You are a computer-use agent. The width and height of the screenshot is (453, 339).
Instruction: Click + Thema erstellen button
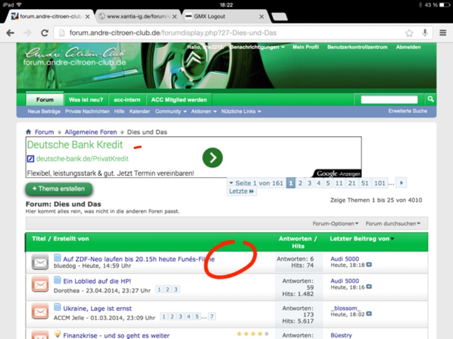59,189
